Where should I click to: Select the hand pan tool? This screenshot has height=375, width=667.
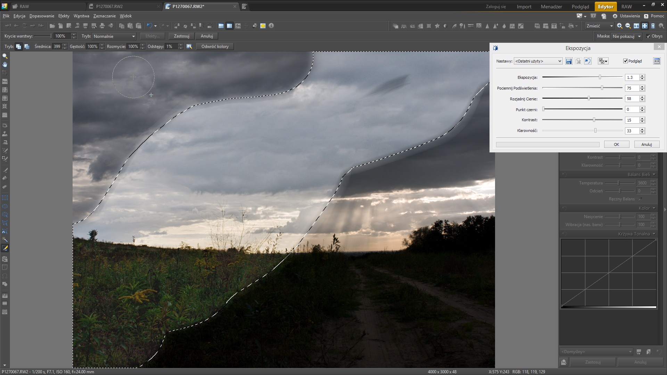(x=5, y=65)
